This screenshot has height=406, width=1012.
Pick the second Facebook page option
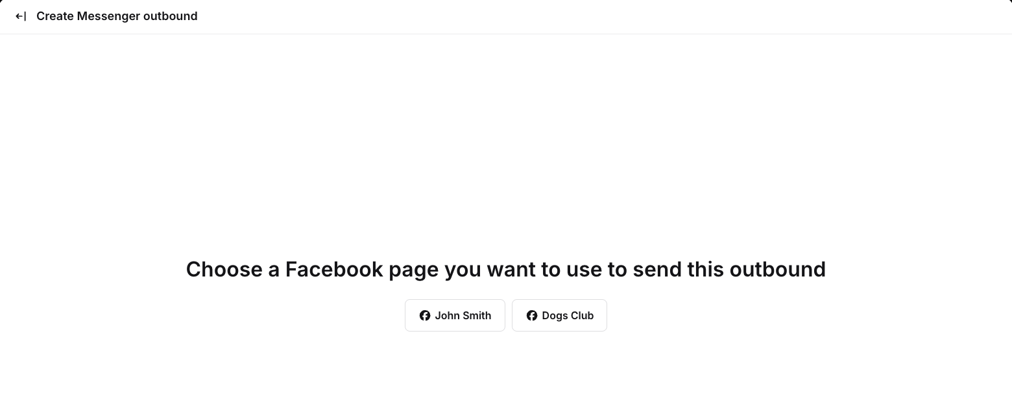click(559, 315)
